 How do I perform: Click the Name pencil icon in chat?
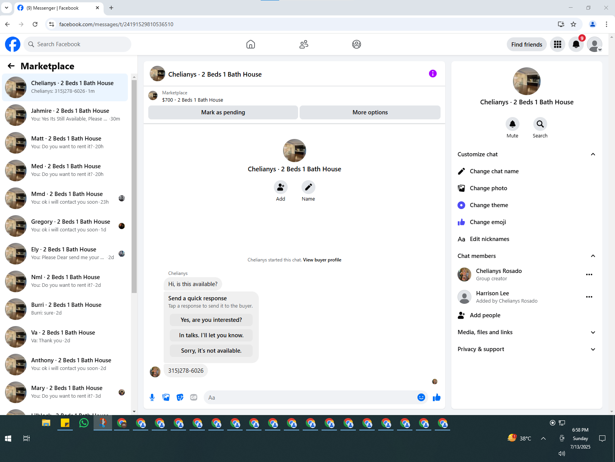[308, 187]
